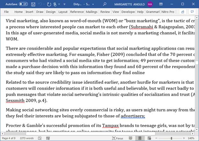Open the File tab
Screen dimensions: 199x141
click(6, 12)
